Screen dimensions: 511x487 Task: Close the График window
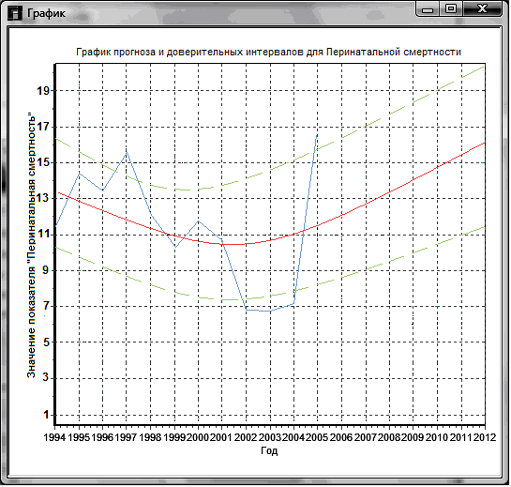pyautogui.click(x=482, y=8)
